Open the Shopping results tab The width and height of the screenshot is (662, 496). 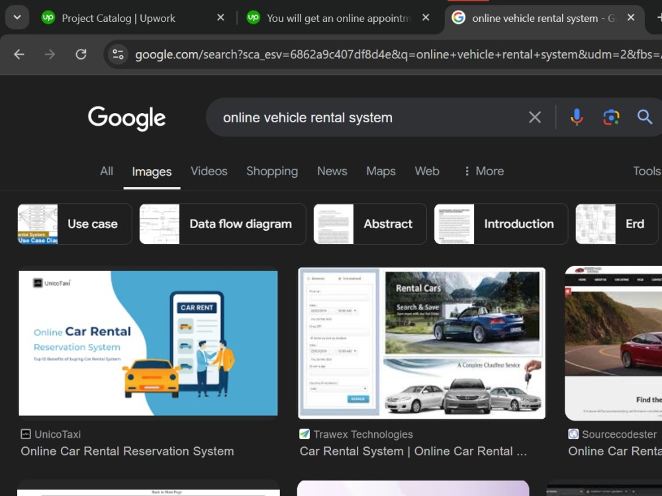pos(272,171)
